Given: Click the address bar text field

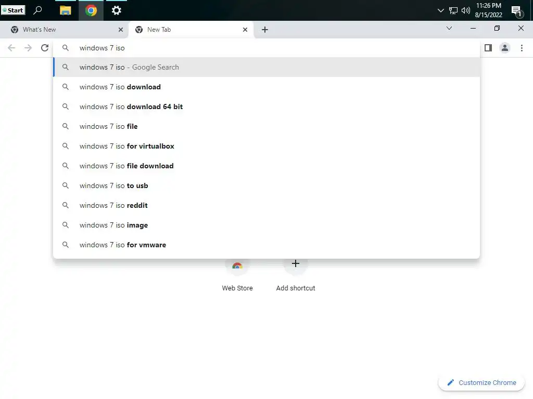Looking at the screenshot, I should 266,48.
